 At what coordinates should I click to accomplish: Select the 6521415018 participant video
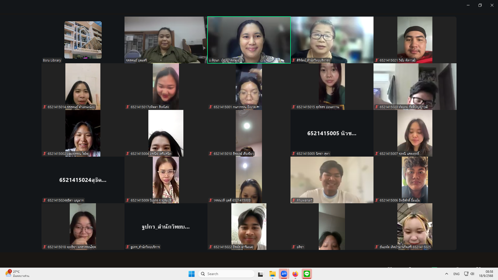point(83,227)
